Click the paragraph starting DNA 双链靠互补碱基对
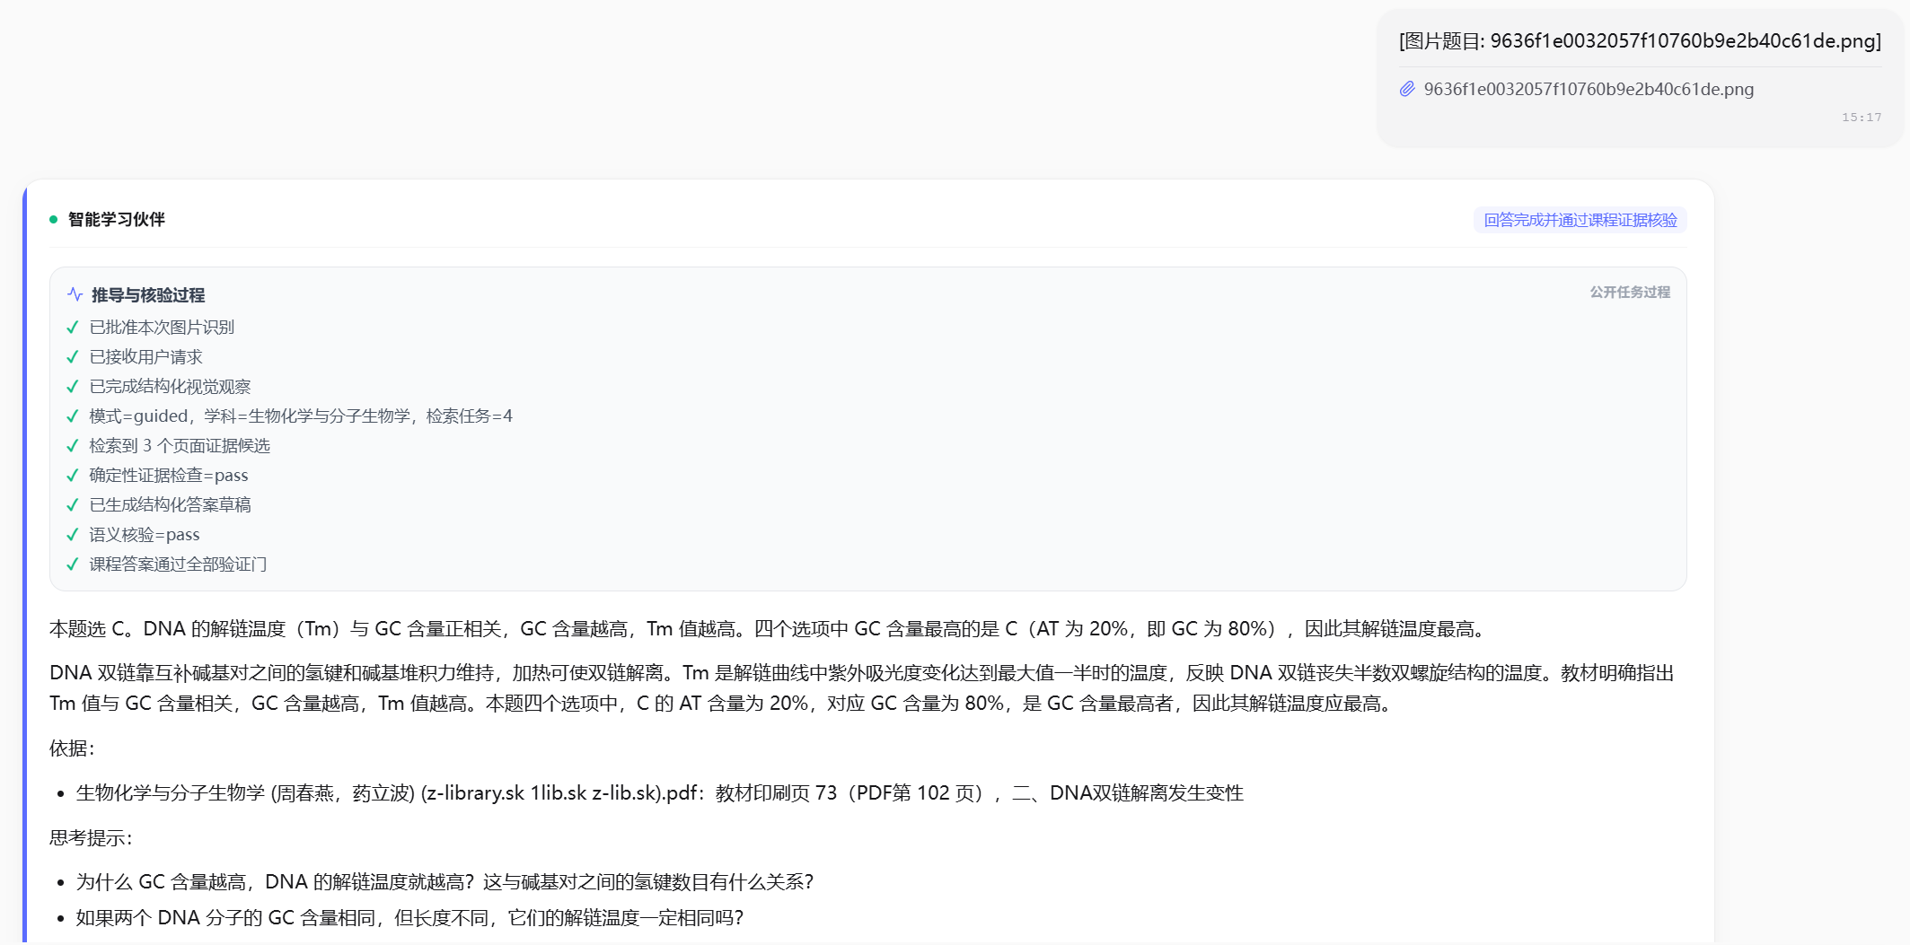Image resolution: width=1910 pixels, height=945 pixels. [x=862, y=688]
